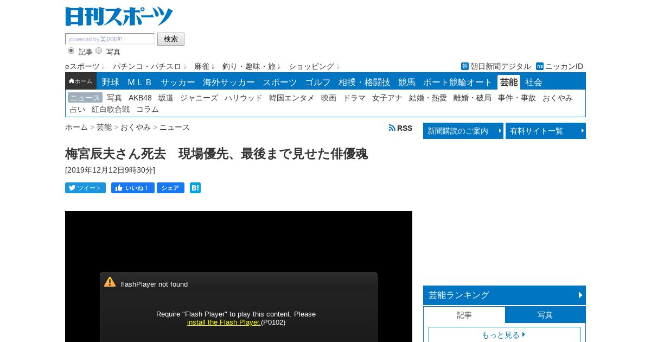651x342 pixels.
Task: Open the ジャニーズ sub-navigation item
Action: tap(199, 98)
